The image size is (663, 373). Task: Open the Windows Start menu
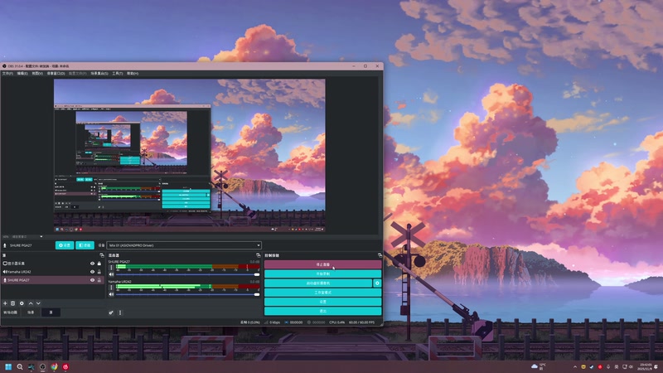point(8,366)
